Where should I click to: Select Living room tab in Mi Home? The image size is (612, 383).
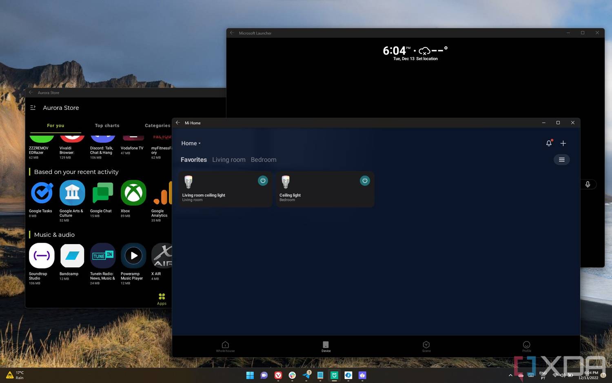(229, 160)
